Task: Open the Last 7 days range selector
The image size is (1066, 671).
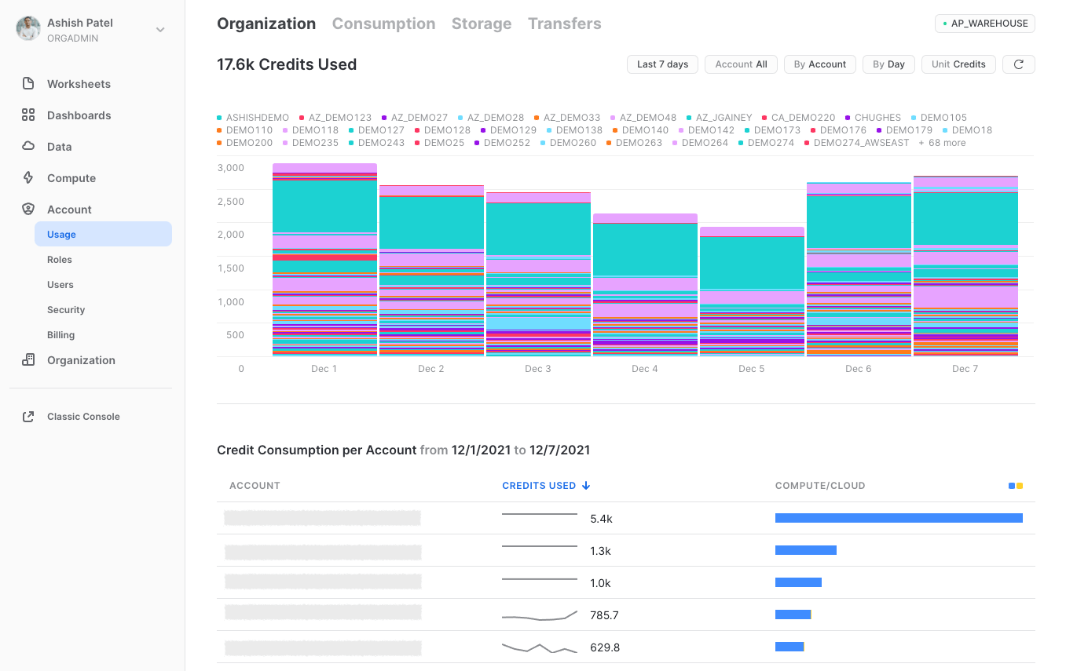Action: [x=662, y=64]
